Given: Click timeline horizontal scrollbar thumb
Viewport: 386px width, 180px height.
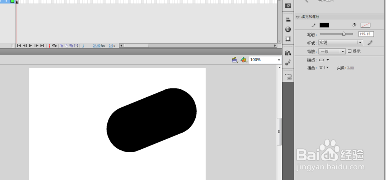Looking at the screenshot, I should 136,46.
